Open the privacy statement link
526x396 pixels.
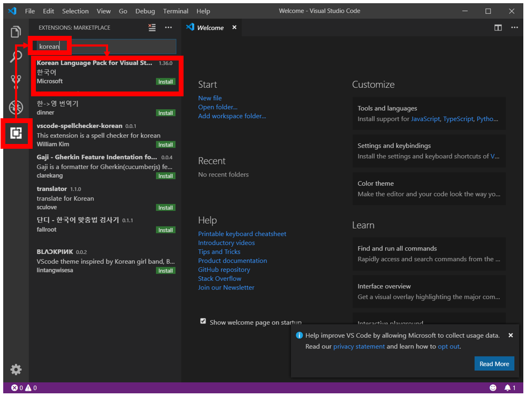tap(359, 346)
